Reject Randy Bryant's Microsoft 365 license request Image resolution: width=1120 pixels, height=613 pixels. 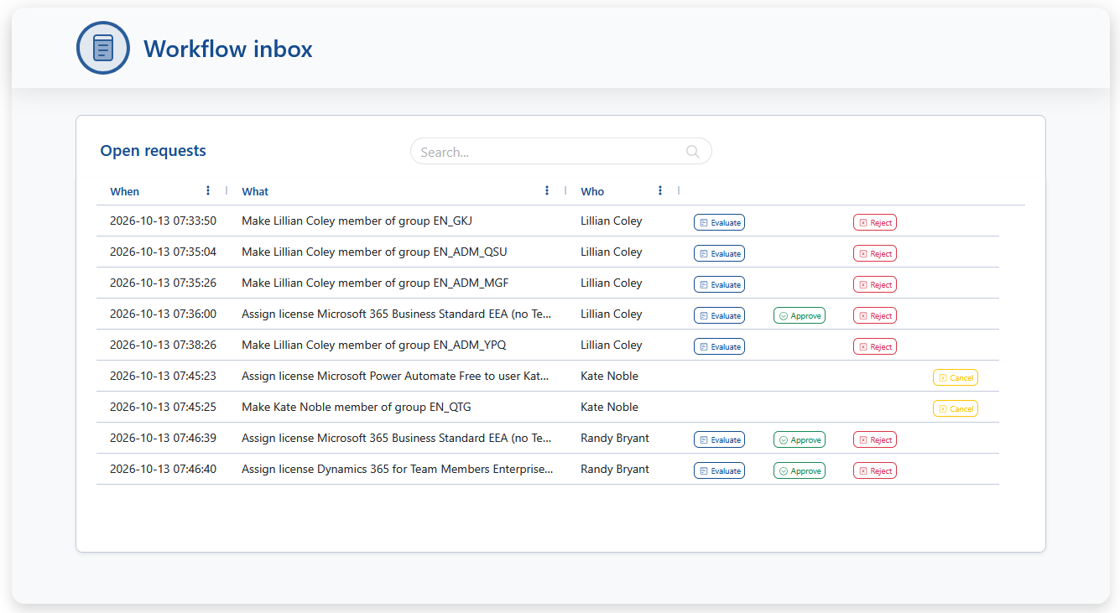875,439
